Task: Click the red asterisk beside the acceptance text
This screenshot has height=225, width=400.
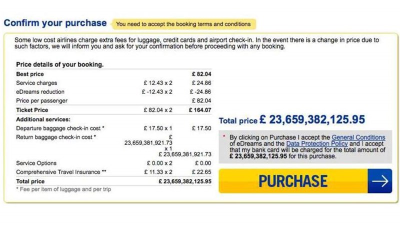Action: tap(224, 137)
